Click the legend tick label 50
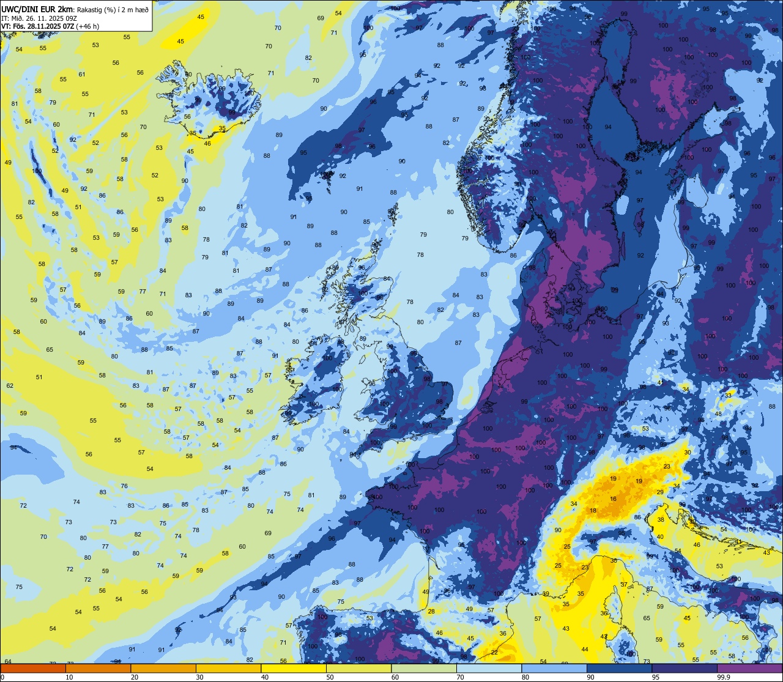Screen dimensions: 783x682 330,677
